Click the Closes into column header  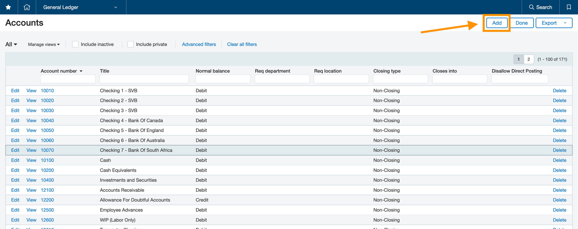[445, 71]
